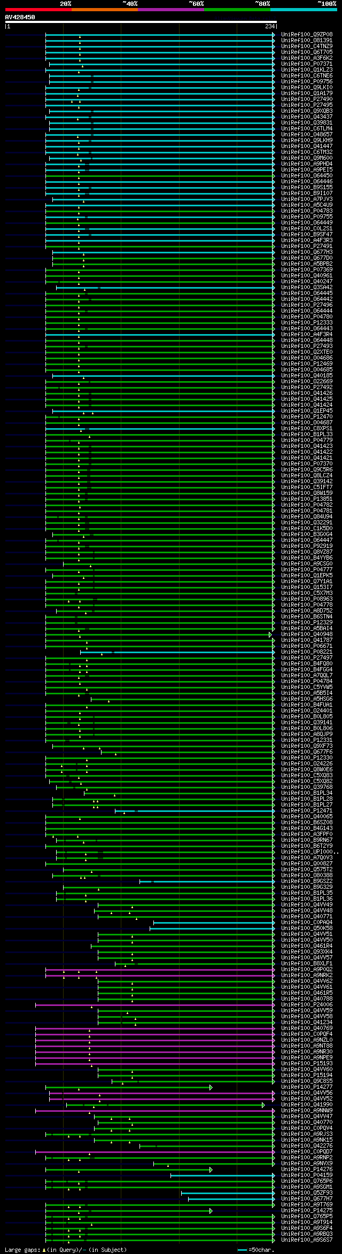
Task: Click the orange ~40% legend segment
Action: click(x=105, y=10)
